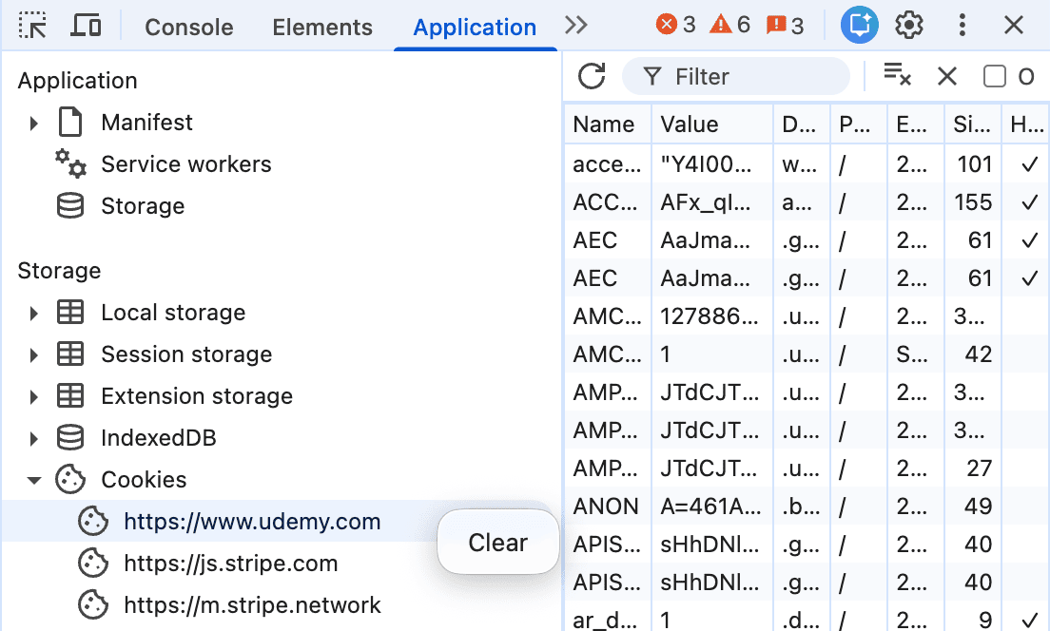
Task: Switch to the Console tab
Action: pos(188,27)
